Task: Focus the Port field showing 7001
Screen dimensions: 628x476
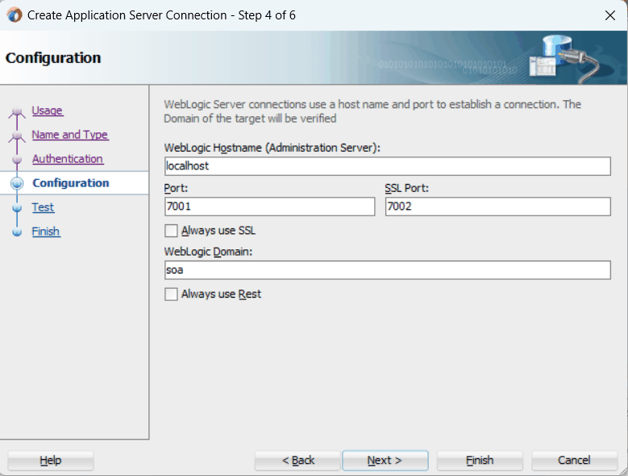Action: point(269,207)
